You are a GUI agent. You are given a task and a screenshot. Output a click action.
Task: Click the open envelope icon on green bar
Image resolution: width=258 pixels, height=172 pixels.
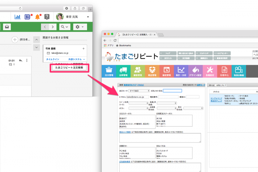(x=7, y=27)
